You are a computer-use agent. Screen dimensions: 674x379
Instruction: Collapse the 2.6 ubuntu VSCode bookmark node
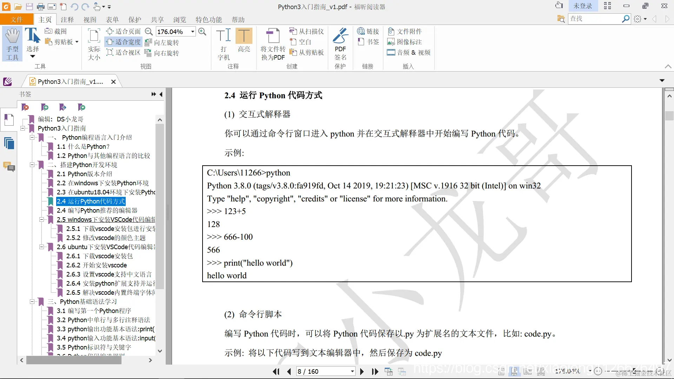pyautogui.click(x=41, y=247)
